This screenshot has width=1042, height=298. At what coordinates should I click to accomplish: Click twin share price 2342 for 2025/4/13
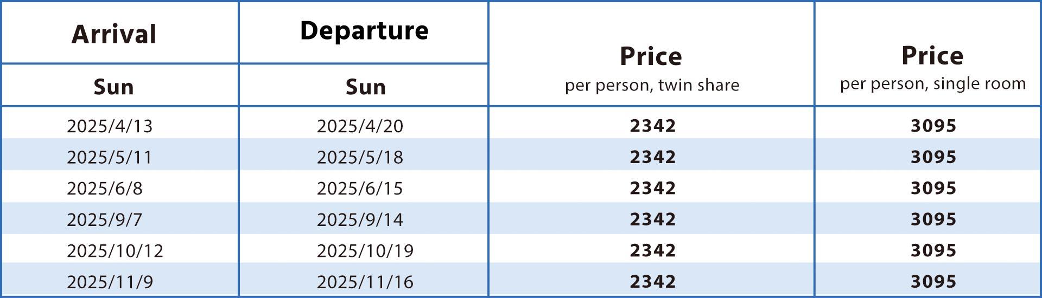tap(653, 126)
